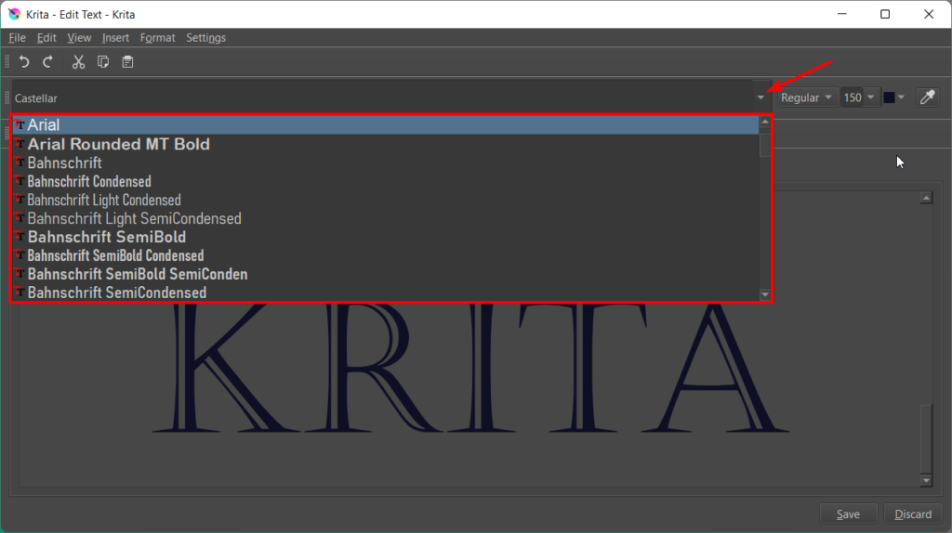Viewport: 952px width, 533px height.
Task: Open the Regular font style dropdown
Action: tap(805, 97)
